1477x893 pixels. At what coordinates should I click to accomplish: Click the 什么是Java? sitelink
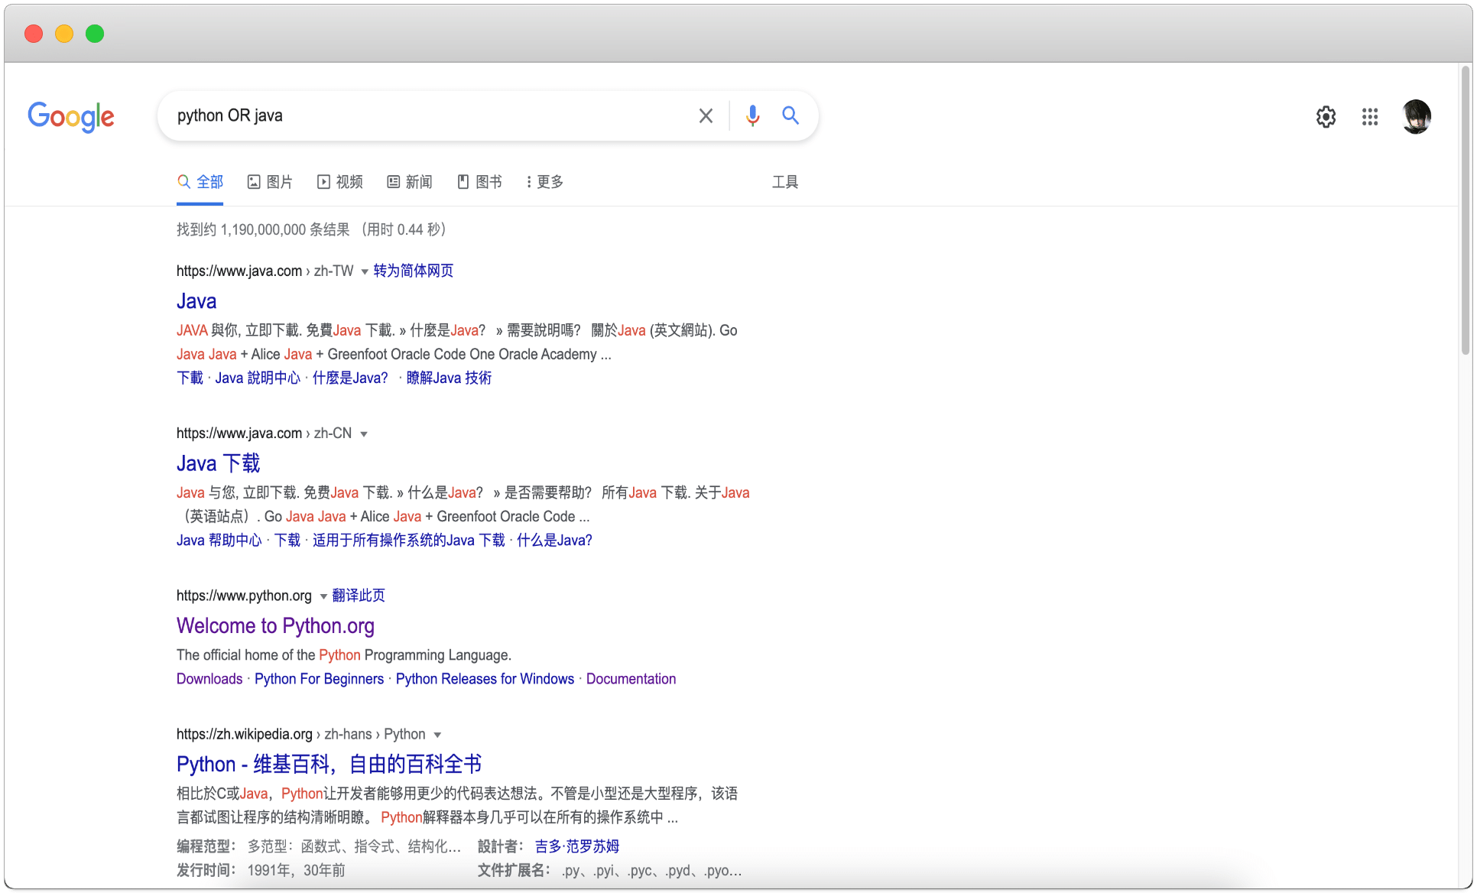[x=554, y=540]
